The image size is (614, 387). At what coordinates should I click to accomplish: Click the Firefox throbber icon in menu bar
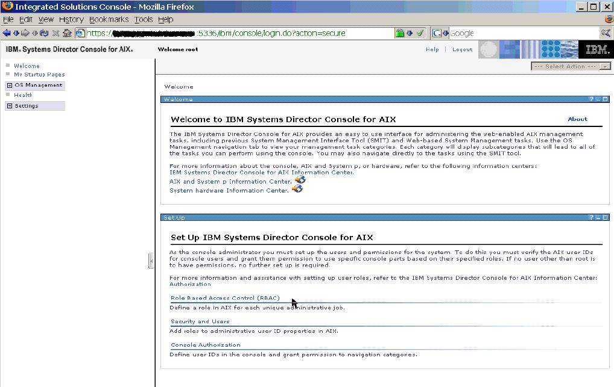[x=609, y=19]
